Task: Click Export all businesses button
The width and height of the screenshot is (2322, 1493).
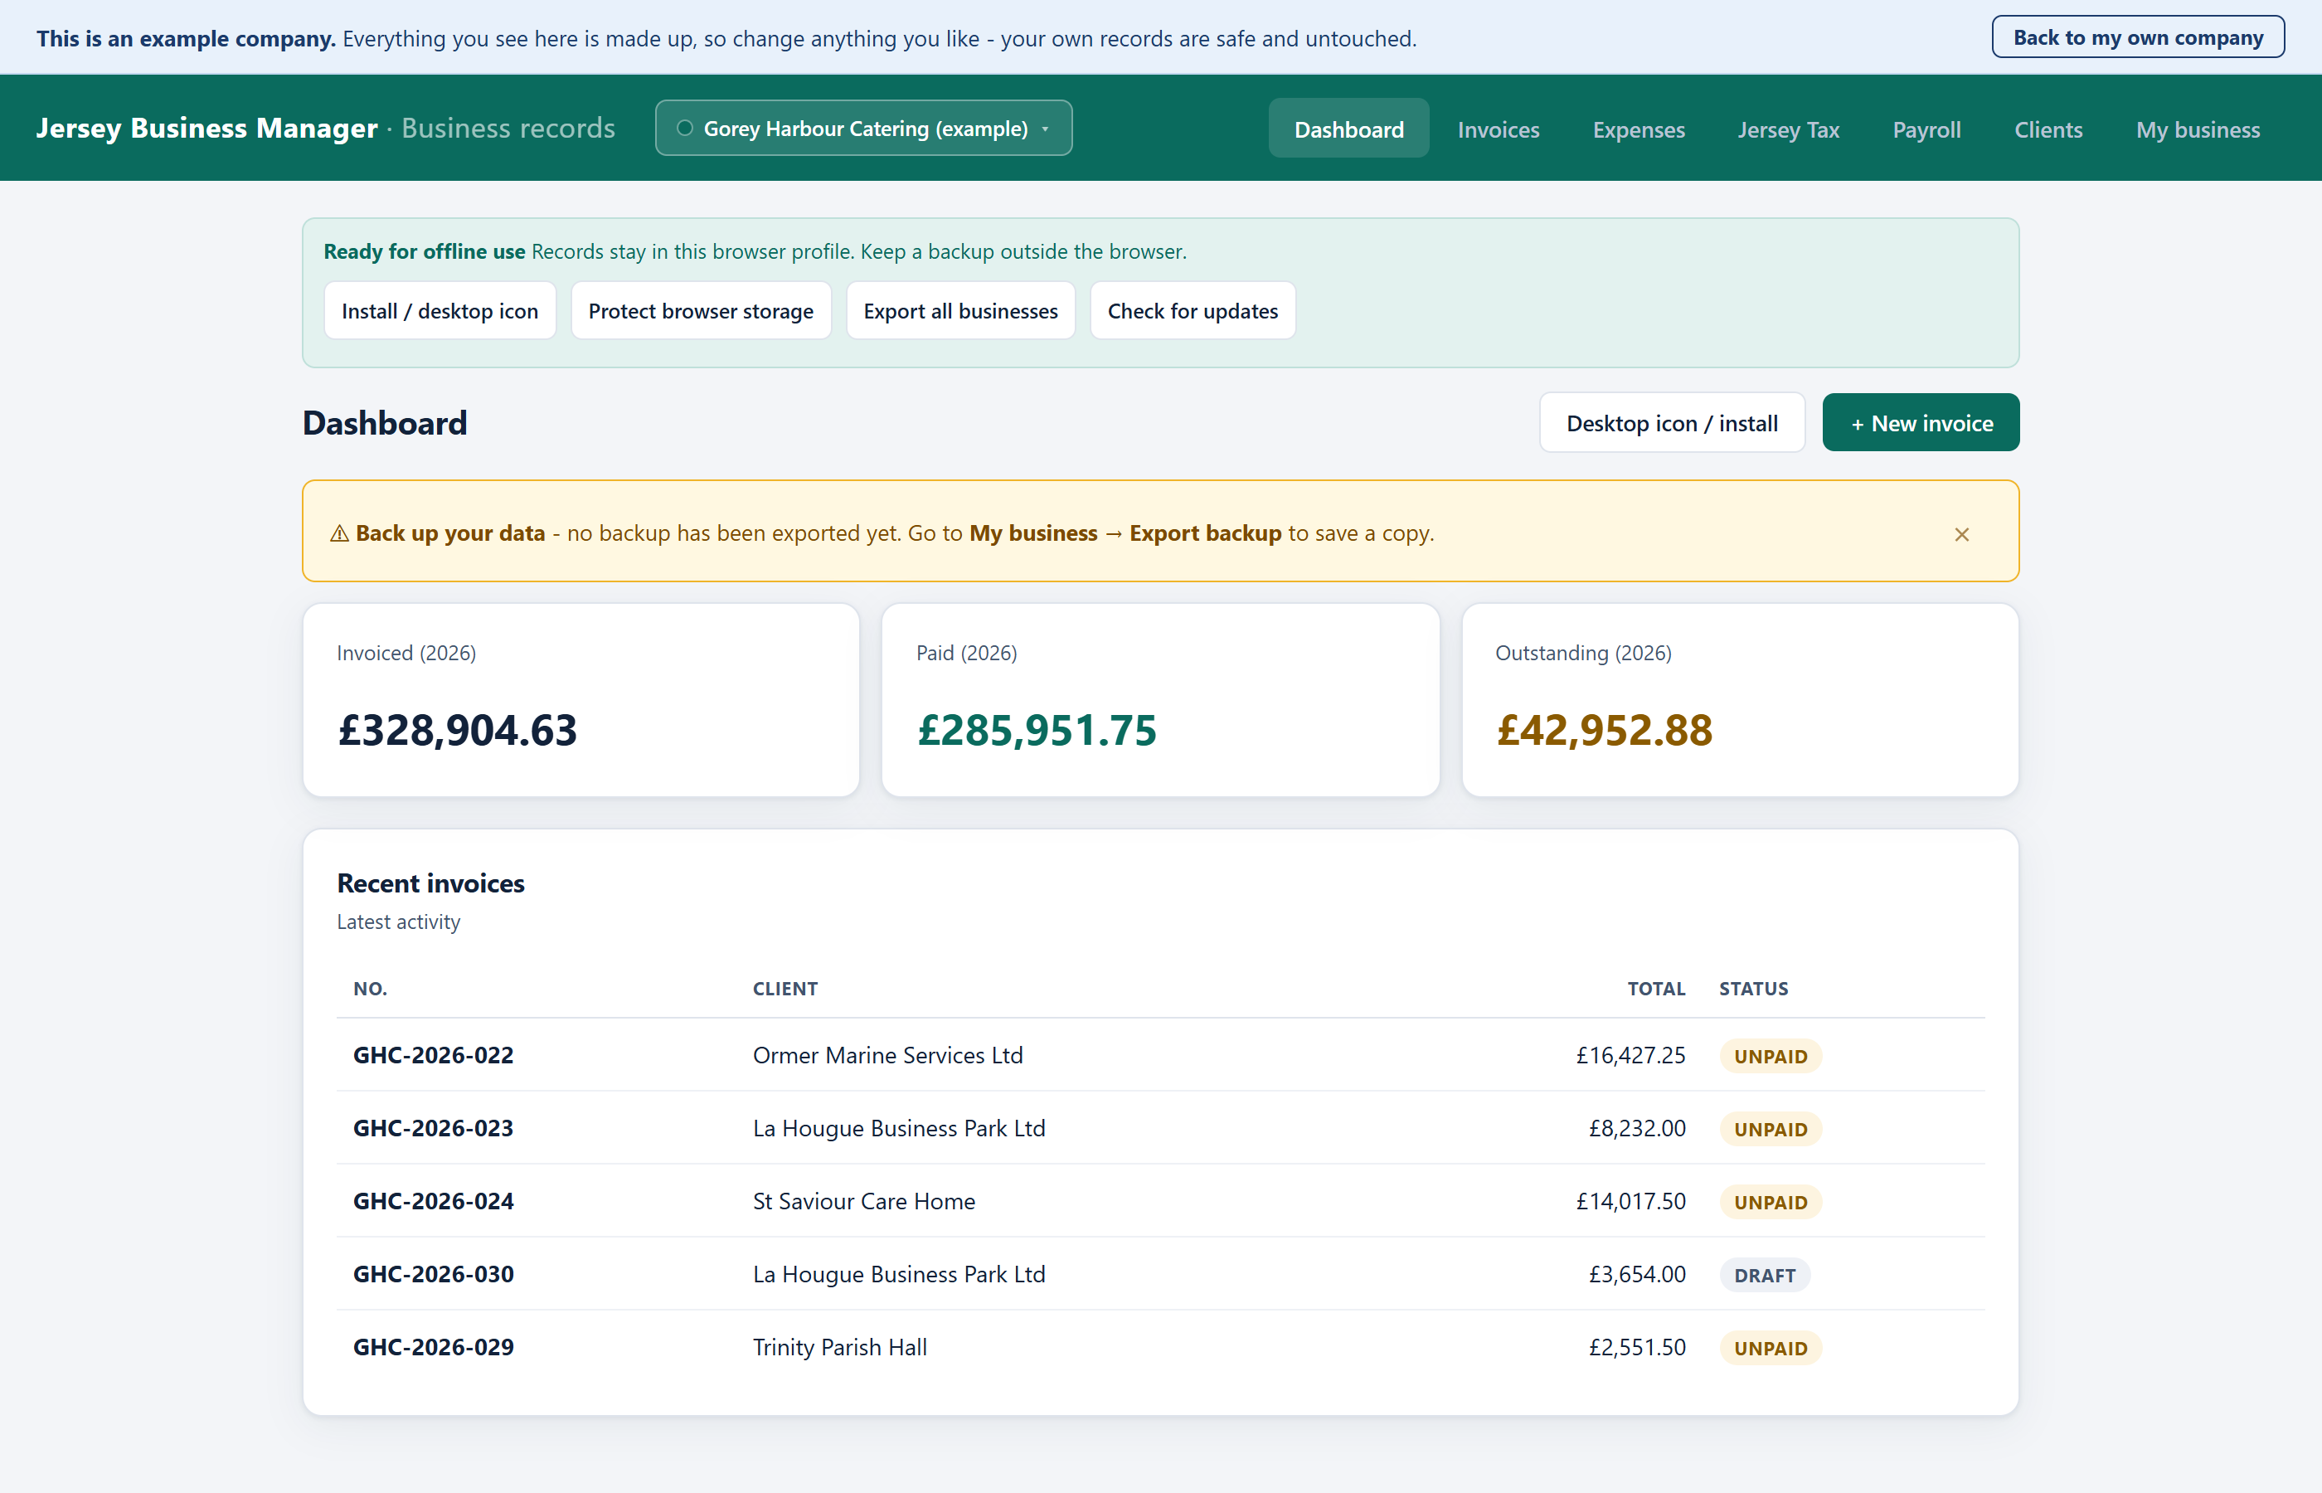Action: pyautogui.click(x=960, y=311)
